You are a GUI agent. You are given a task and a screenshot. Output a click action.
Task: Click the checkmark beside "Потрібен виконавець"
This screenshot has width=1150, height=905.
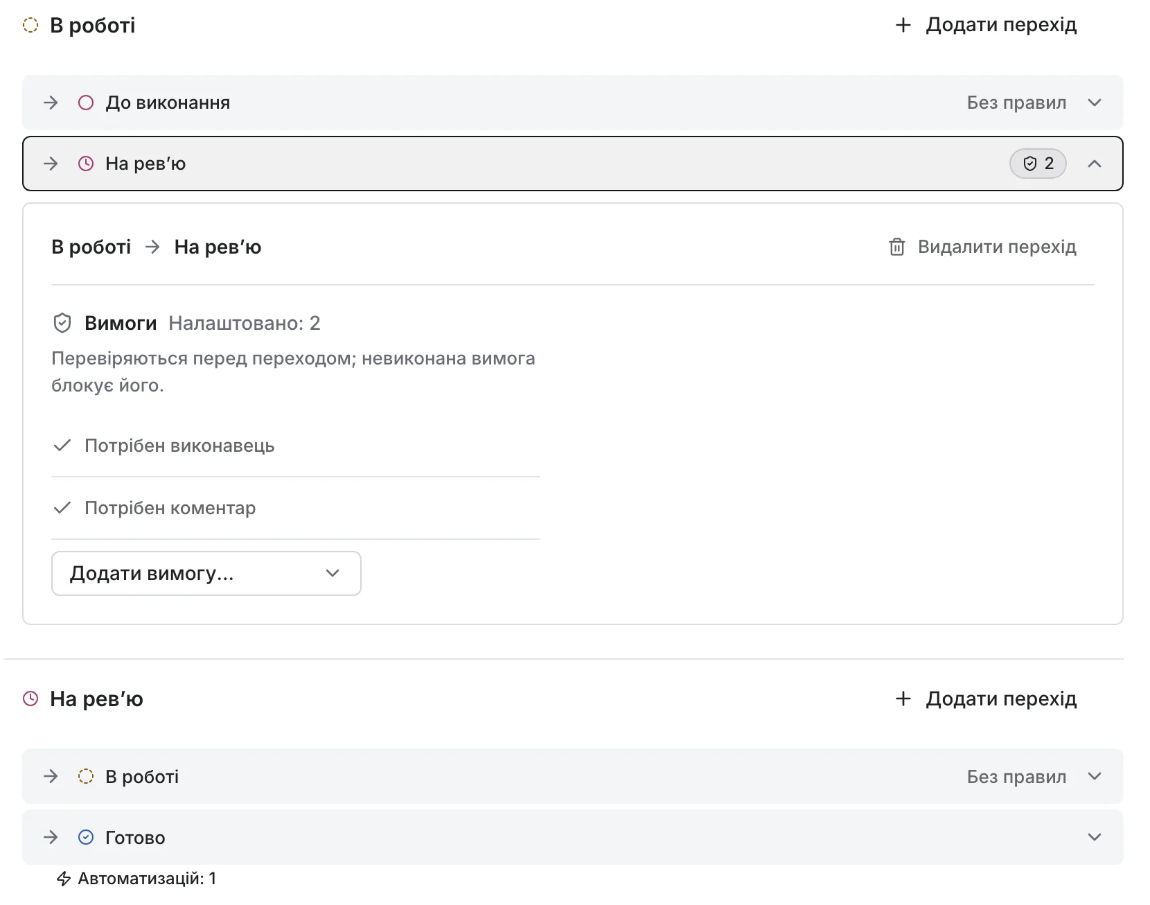click(62, 445)
